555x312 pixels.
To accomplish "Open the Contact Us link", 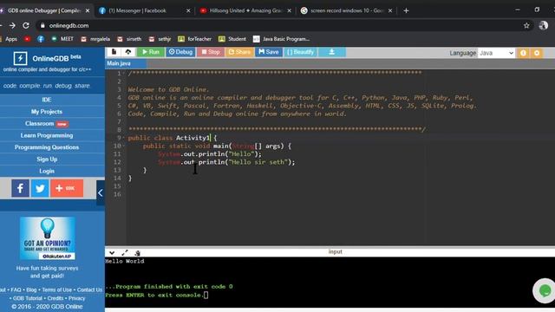I will pyautogui.click(x=89, y=290).
